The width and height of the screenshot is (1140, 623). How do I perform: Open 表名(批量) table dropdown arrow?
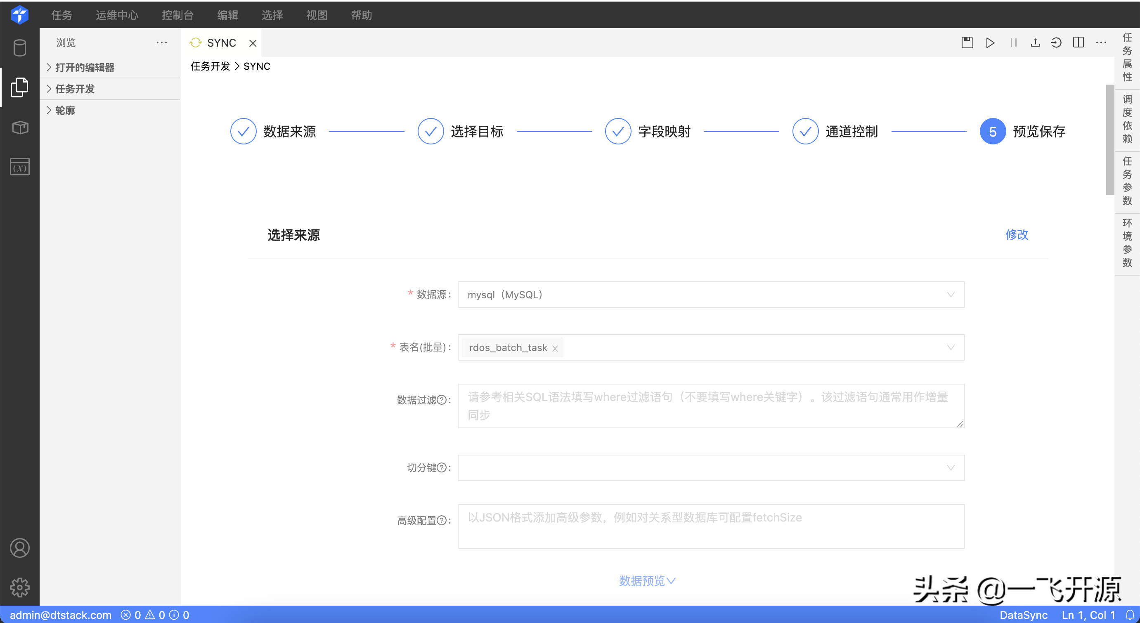(x=951, y=347)
